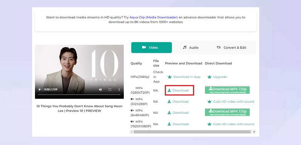This screenshot has height=145, width=301.
Task: Open the Aqua Clip (Media Downloader) link
Action: click(154, 17)
